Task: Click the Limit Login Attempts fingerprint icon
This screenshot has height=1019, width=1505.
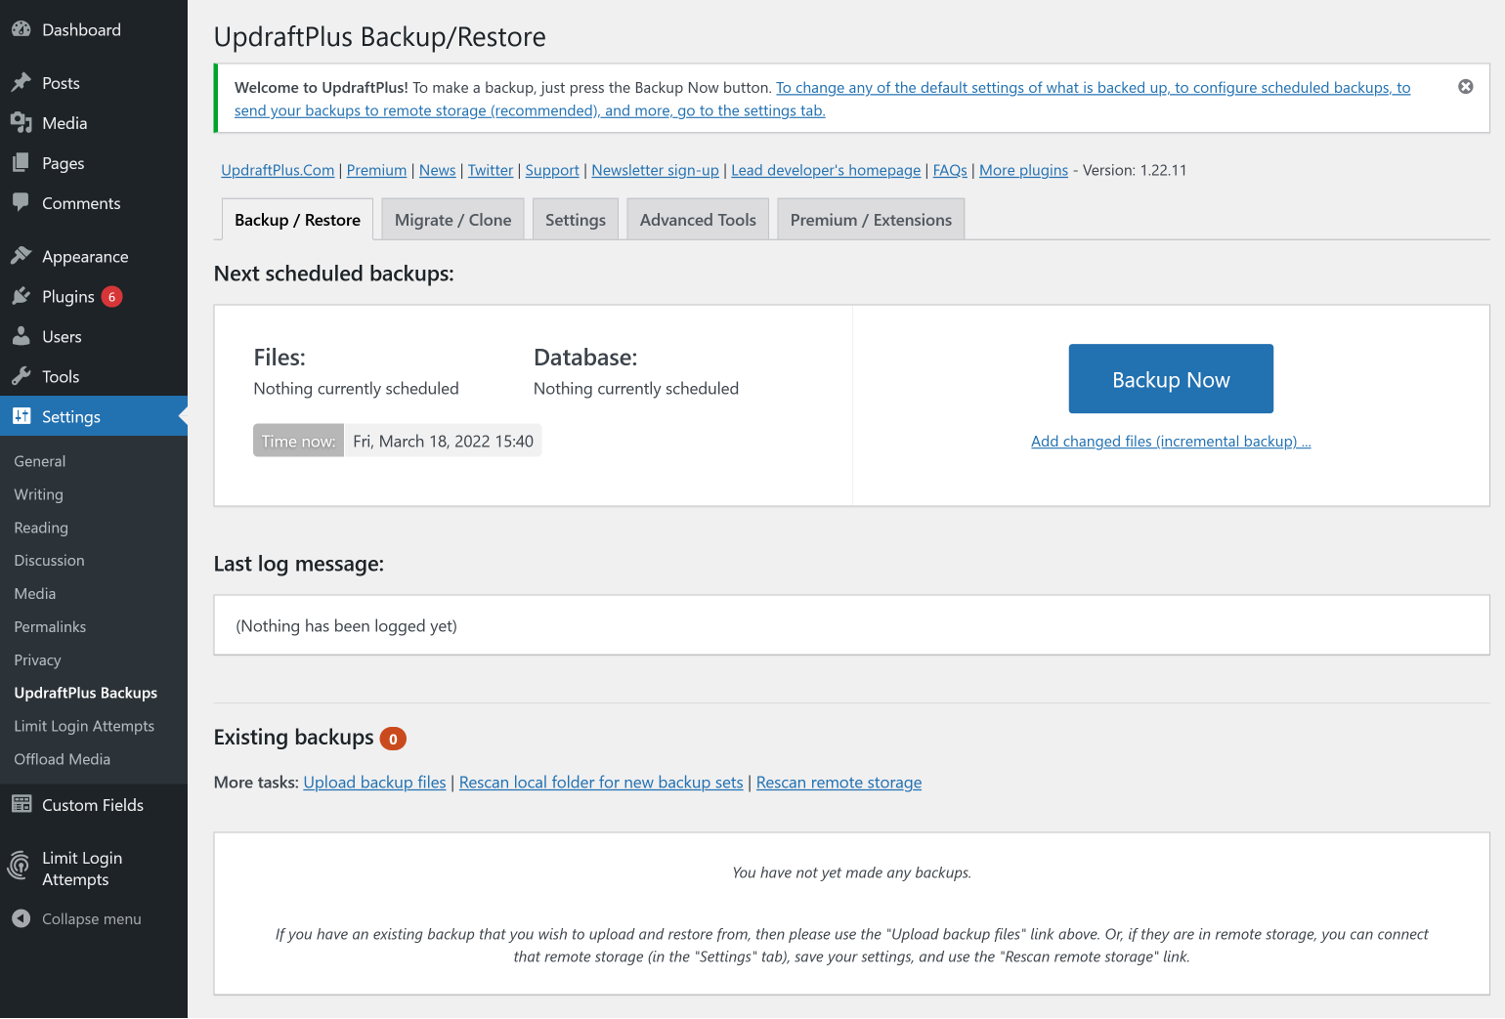Action: click(x=20, y=866)
